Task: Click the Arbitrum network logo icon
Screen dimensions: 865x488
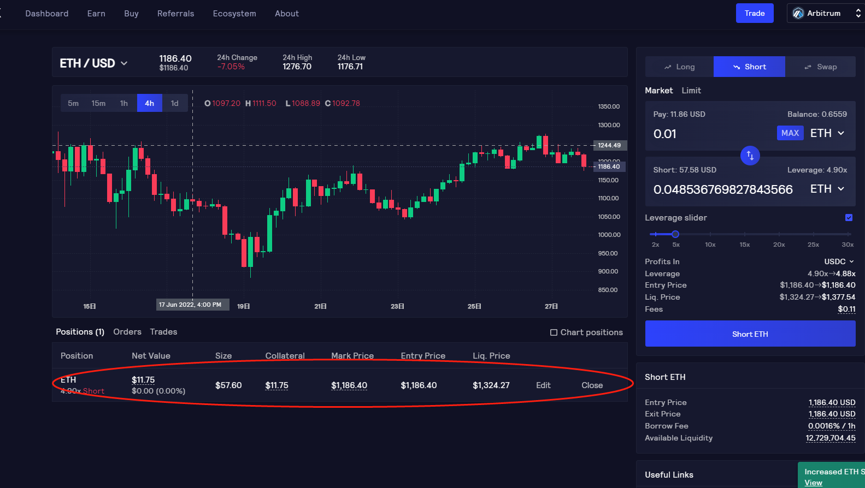Action: pyautogui.click(x=798, y=14)
